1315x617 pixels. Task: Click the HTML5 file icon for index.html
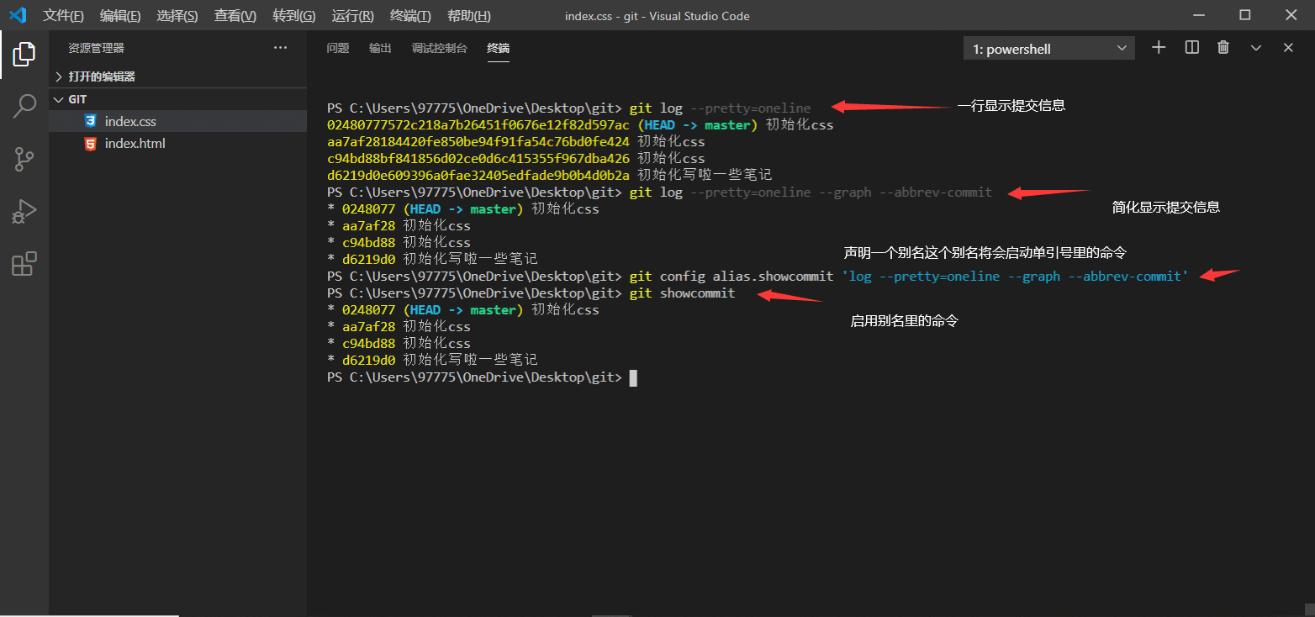pyautogui.click(x=90, y=144)
